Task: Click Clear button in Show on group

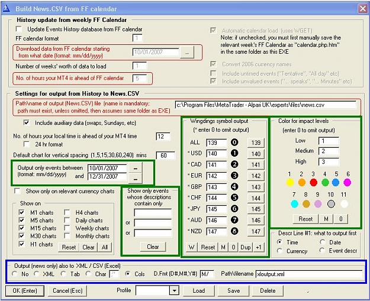Action: click(88, 247)
